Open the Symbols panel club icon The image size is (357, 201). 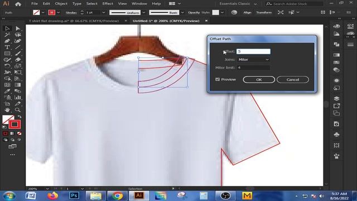click(336, 135)
